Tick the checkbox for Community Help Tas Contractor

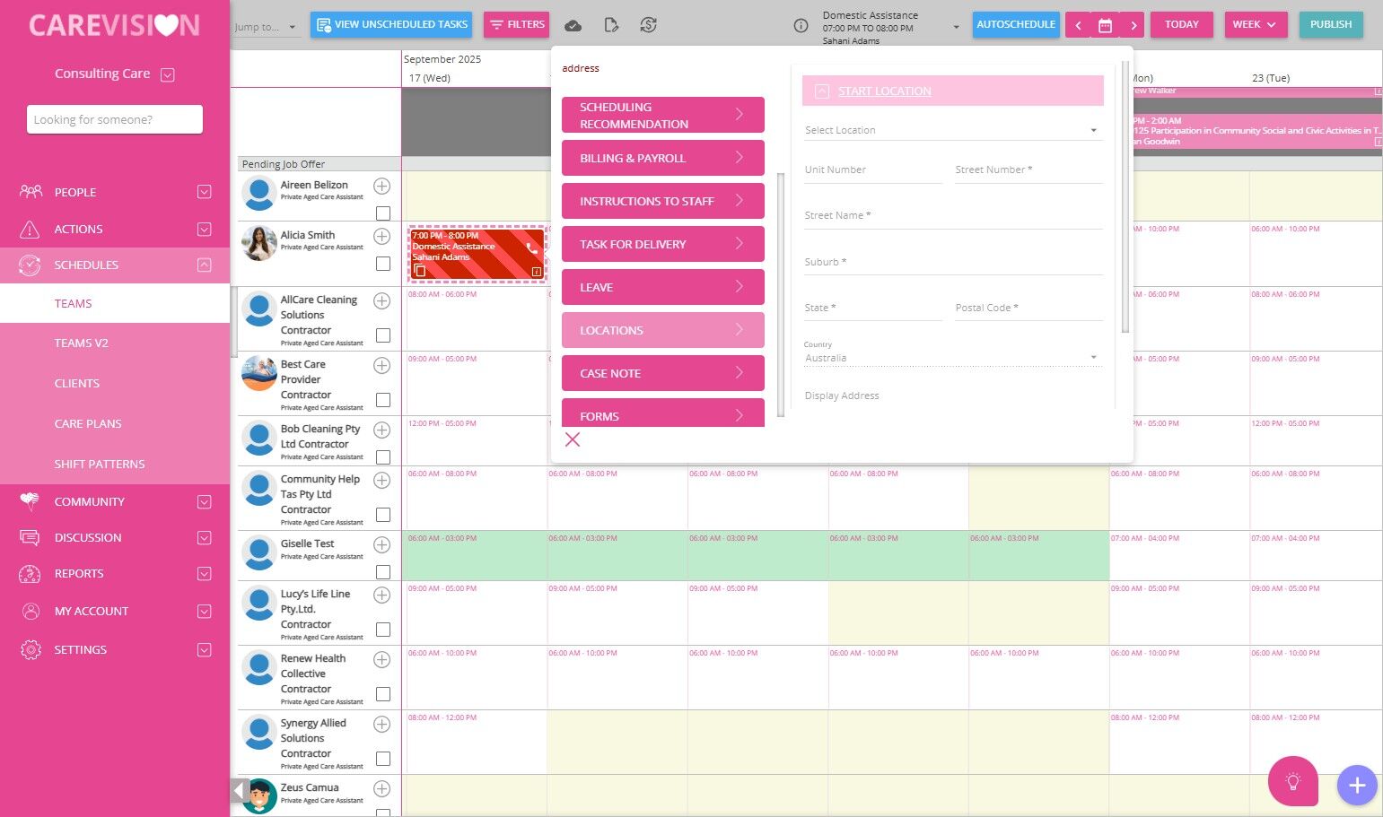383,515
